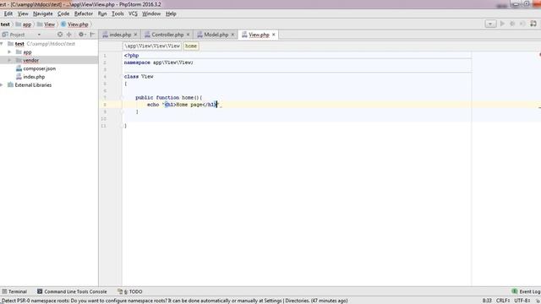Image resolution: width=541 pixels, height=304 pixels.
Task: Open the Command Line Tools Console
Action: [x=72, y=291]
